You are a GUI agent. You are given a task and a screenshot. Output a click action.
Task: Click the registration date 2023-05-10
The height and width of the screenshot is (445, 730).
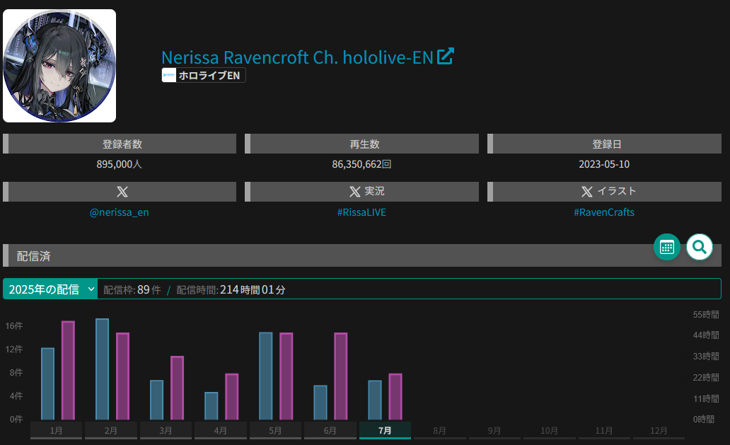604,164
